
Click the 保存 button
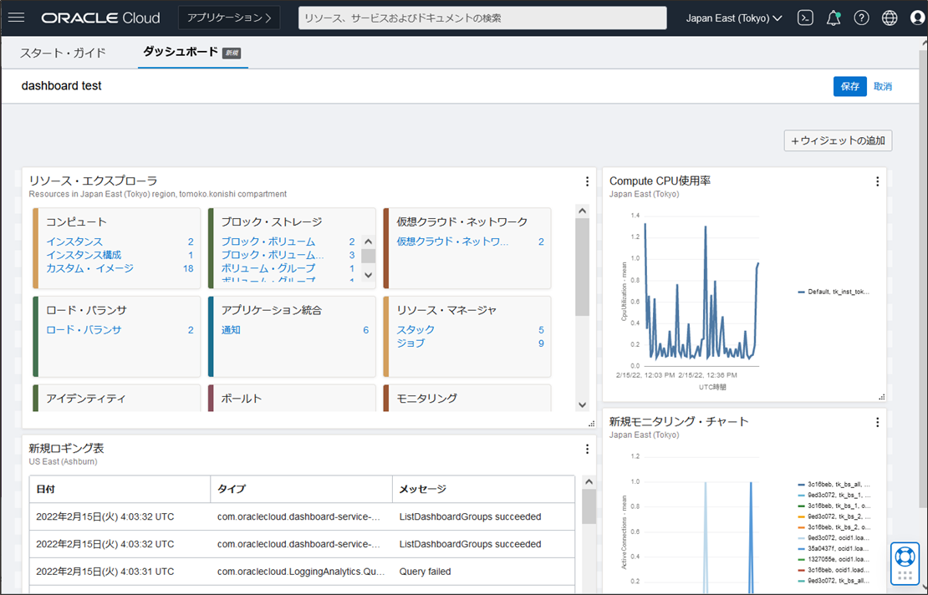tap(850, 86)
